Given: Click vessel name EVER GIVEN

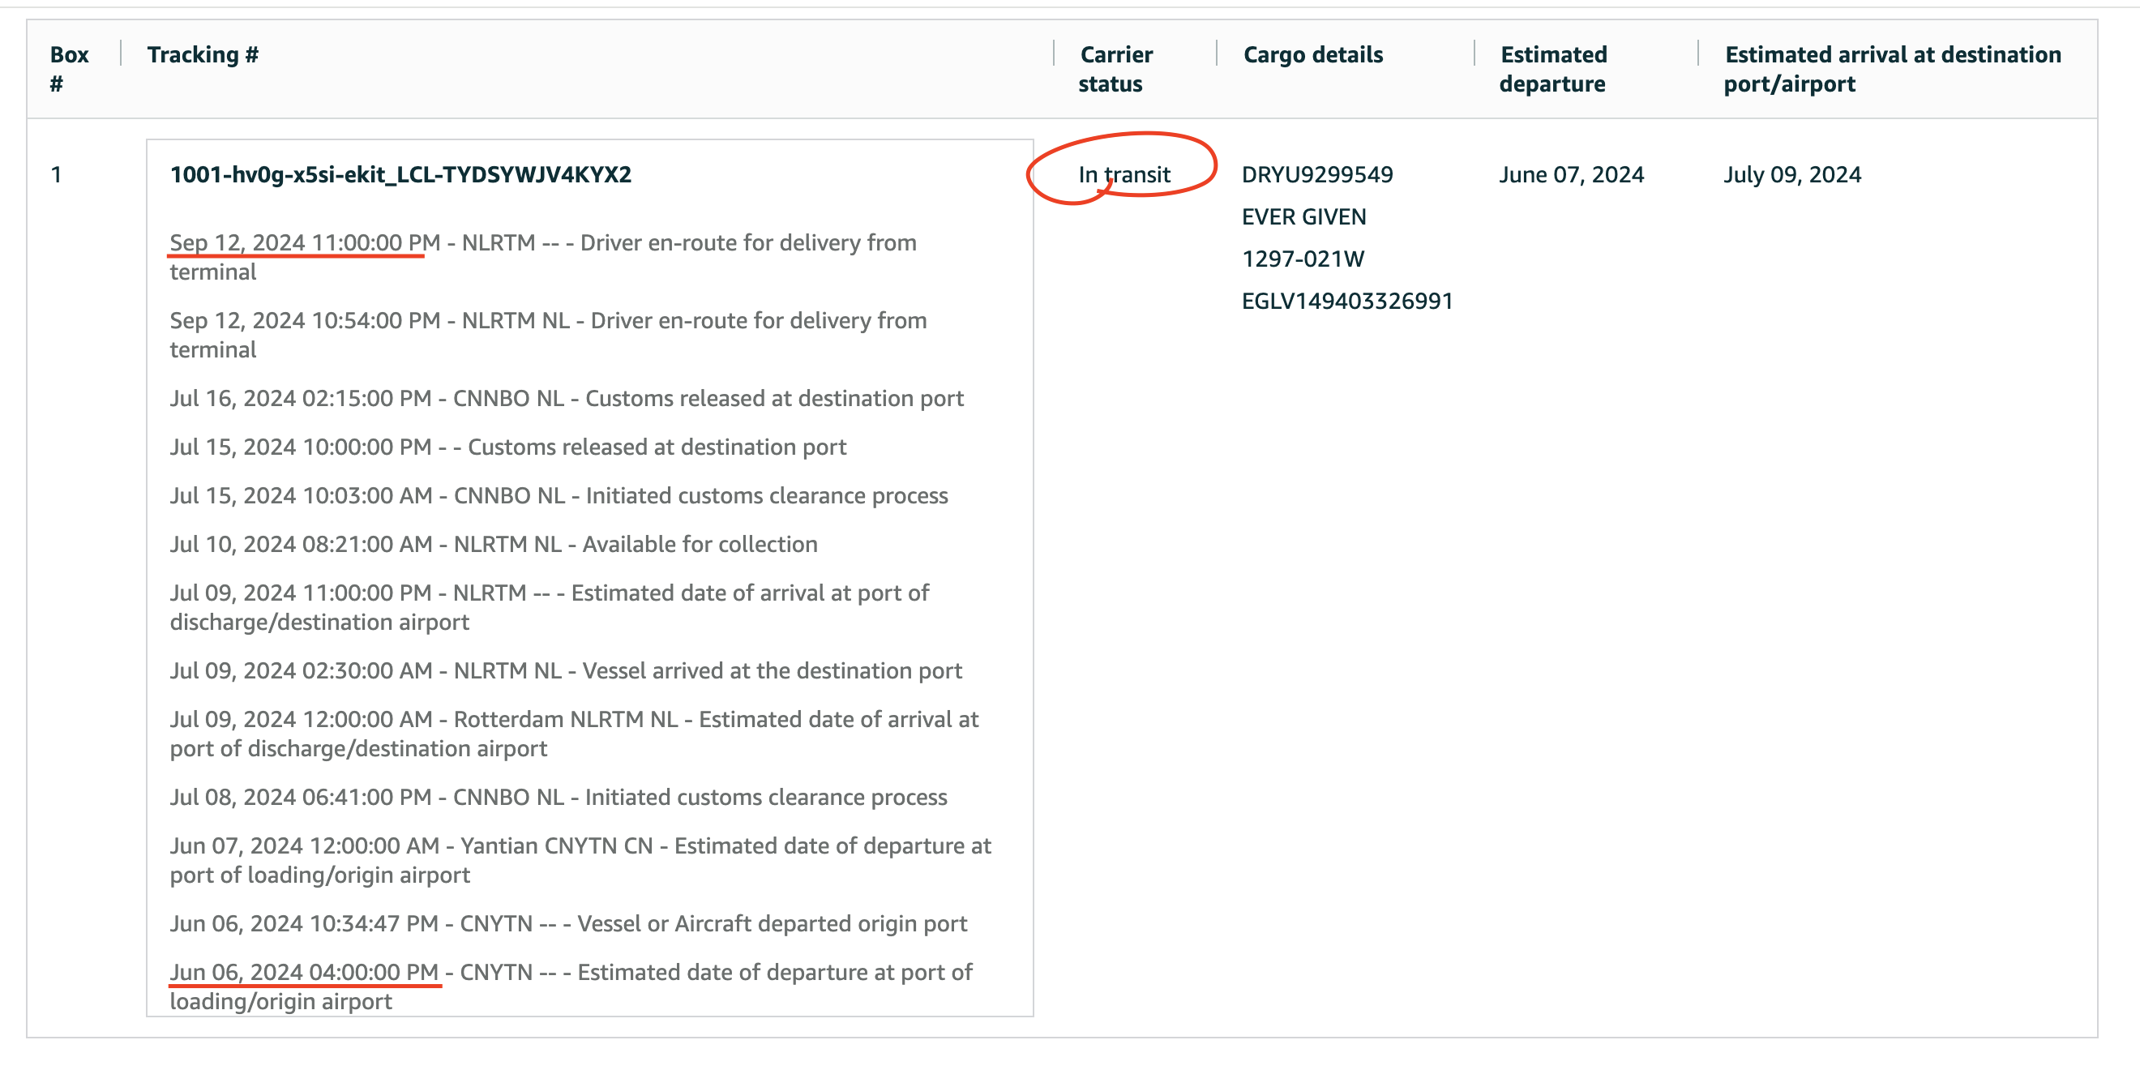Looking at the screenshot, I should pyautogui.click(x=1303, y=216).
